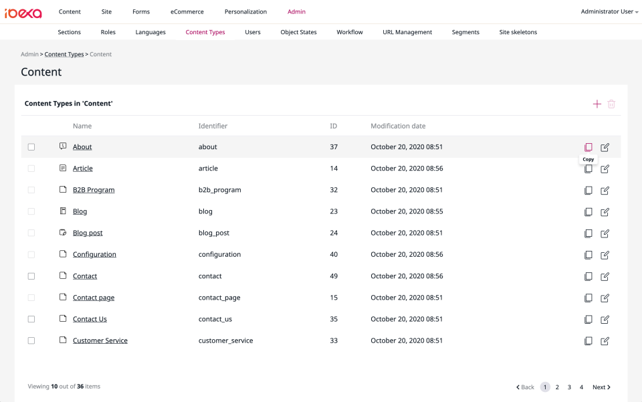Viewport: 642px width, 402px height.
Task: Edit the Customer Service content type
Action: click(605, 341)
